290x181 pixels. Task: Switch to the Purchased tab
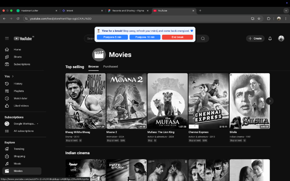(111, 67)
